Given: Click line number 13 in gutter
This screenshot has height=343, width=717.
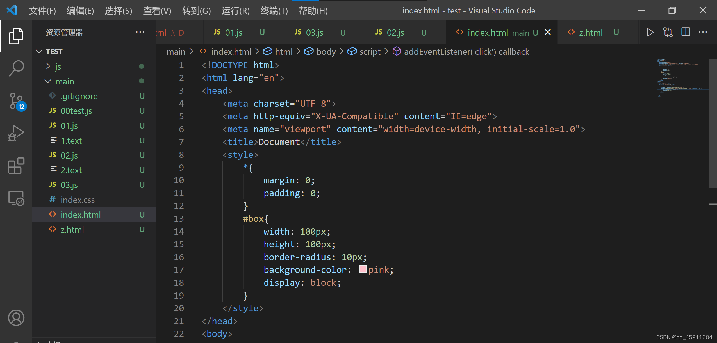Looking at the screenshot, I should coord(179,219).
